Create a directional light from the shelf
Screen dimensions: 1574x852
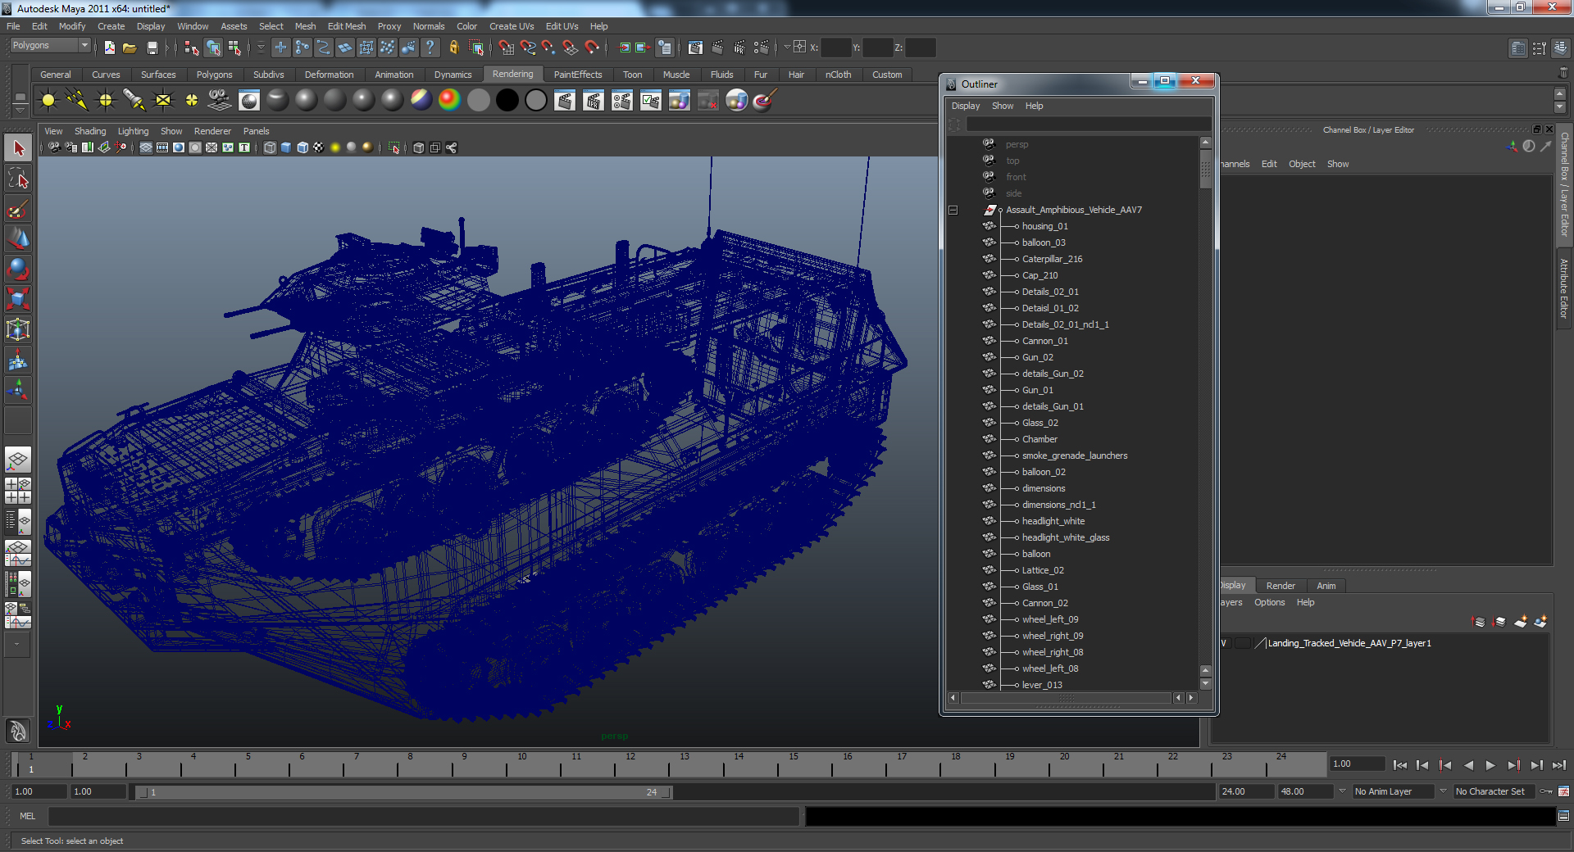point(77,100)
